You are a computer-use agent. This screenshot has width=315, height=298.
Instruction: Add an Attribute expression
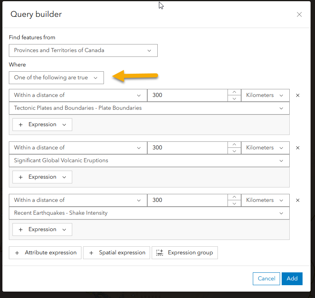click(45, 253)
